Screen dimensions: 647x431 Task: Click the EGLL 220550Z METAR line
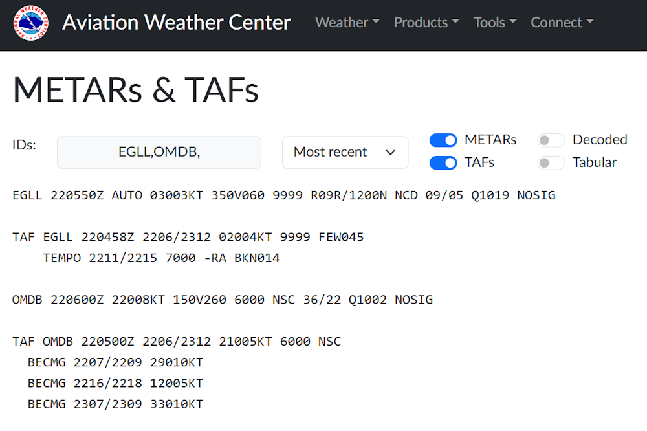(x=284, y=195)
